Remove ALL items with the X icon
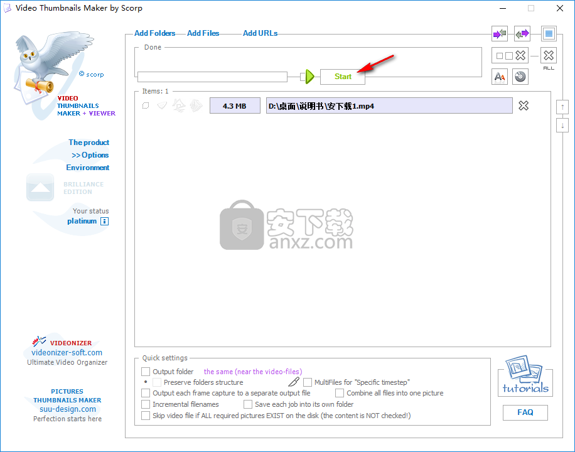 point(549,55)
